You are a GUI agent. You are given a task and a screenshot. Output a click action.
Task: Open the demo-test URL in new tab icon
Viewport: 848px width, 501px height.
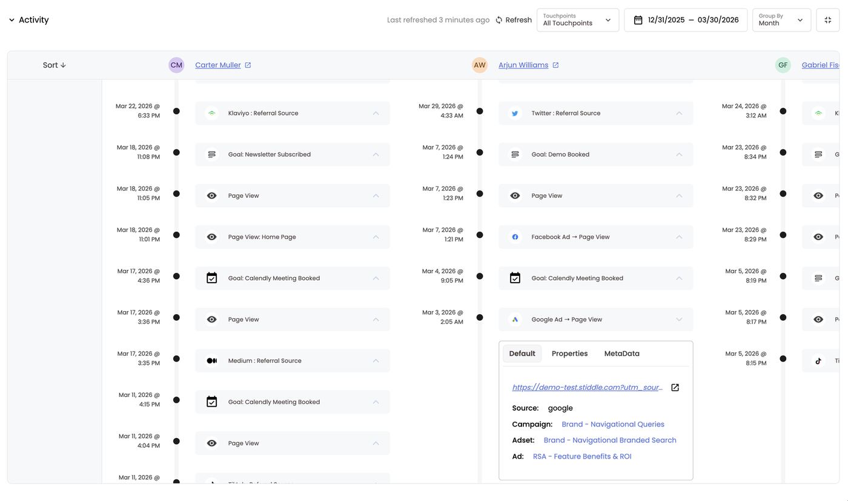point(675,387)
